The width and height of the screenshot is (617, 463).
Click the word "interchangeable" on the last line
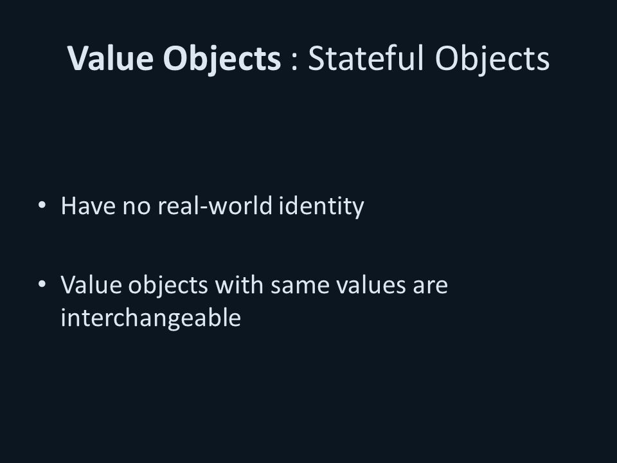(150, 318)
